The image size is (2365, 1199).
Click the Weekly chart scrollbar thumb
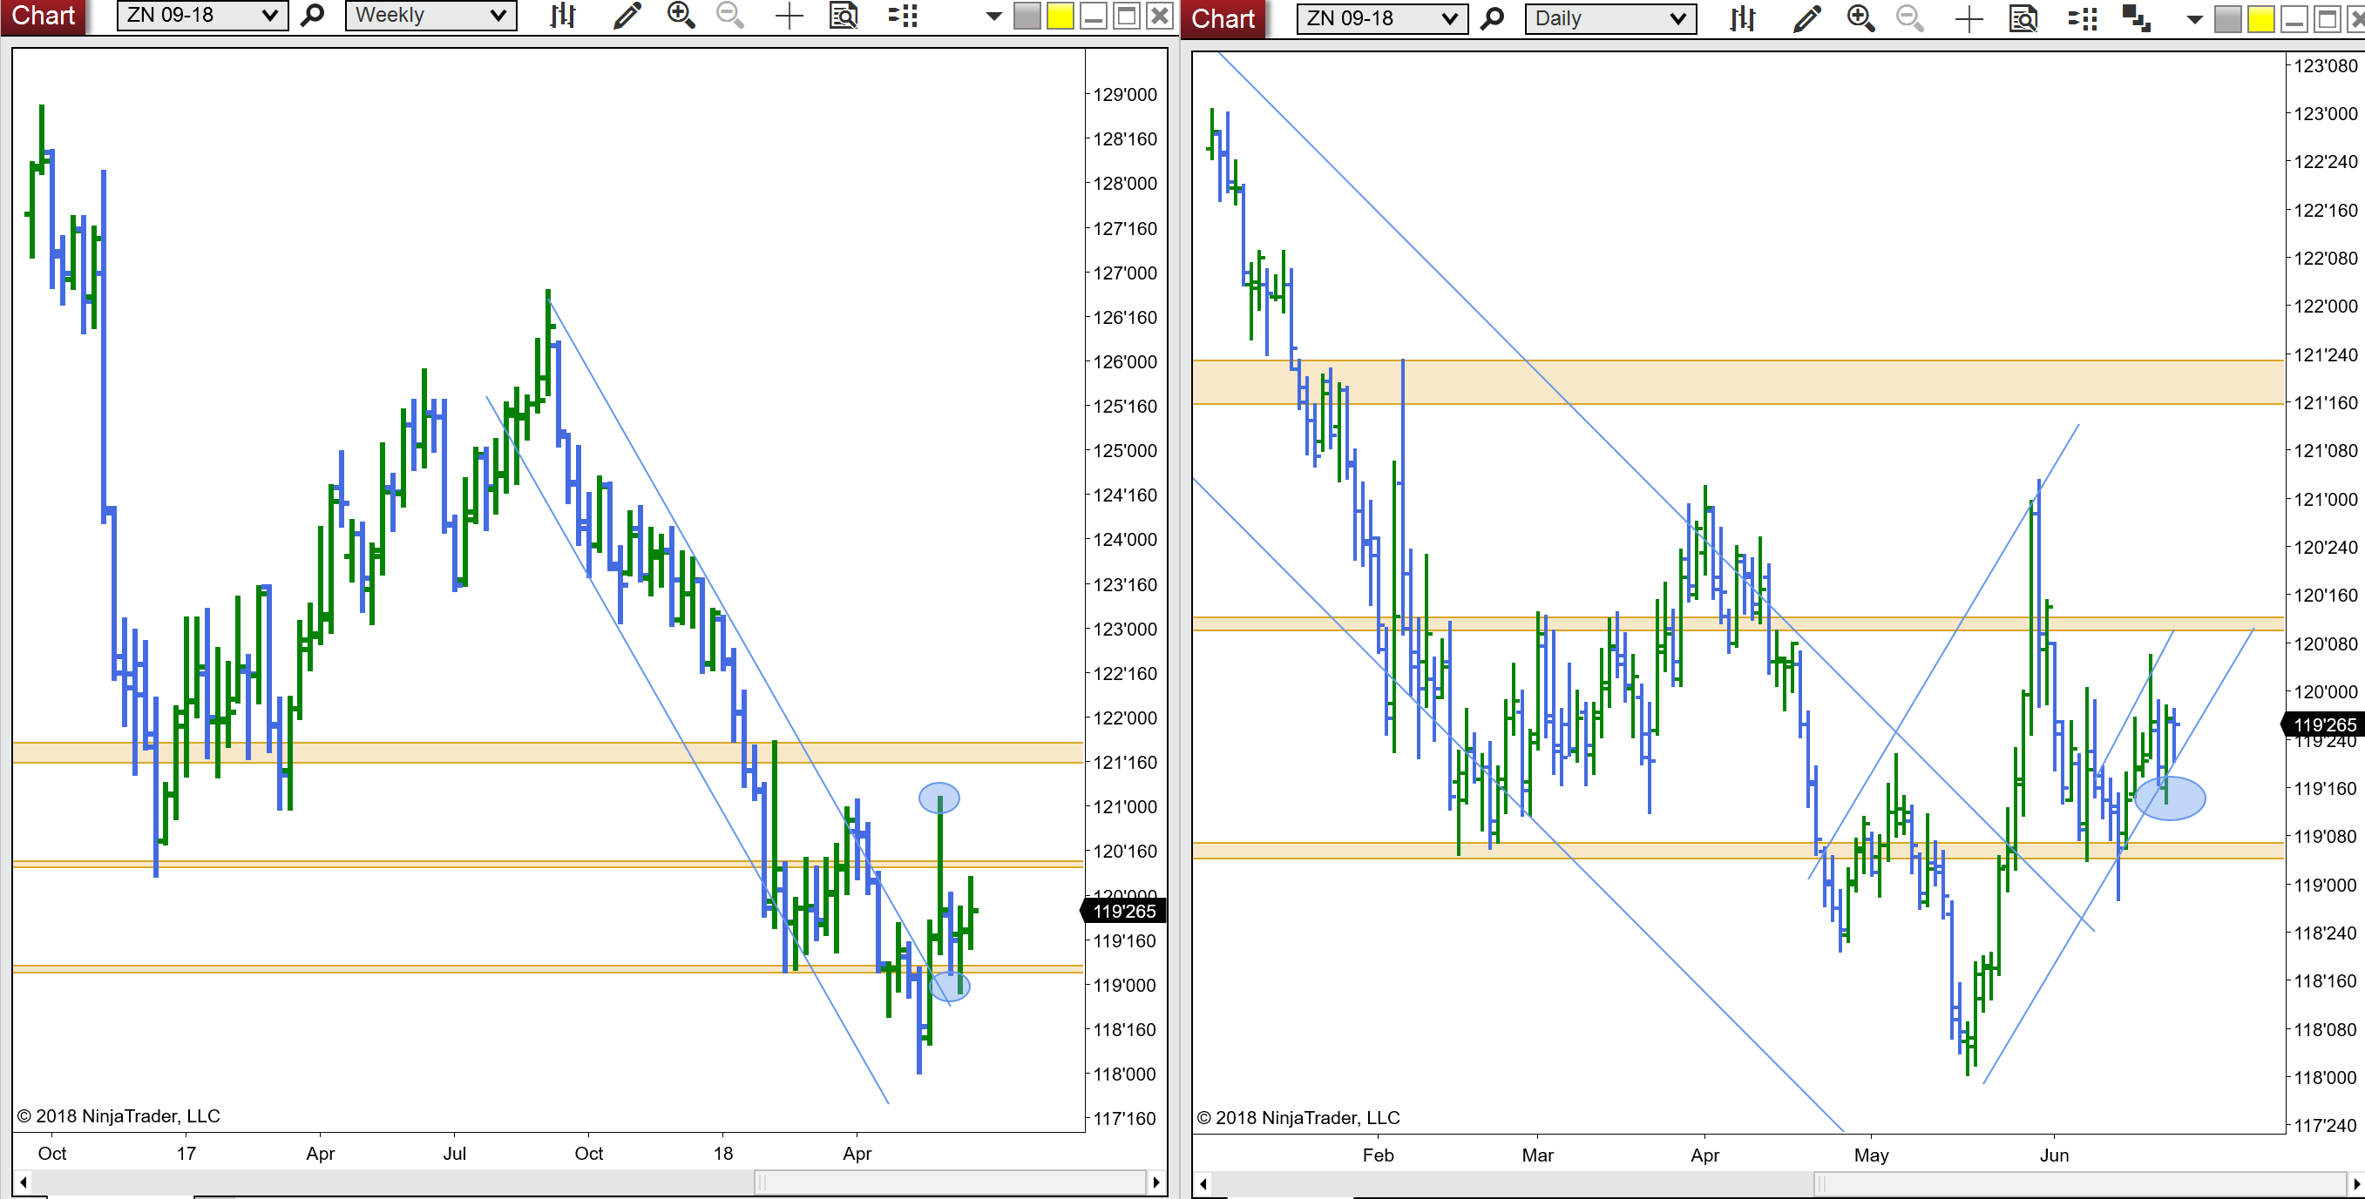(x=950, y=1182)
